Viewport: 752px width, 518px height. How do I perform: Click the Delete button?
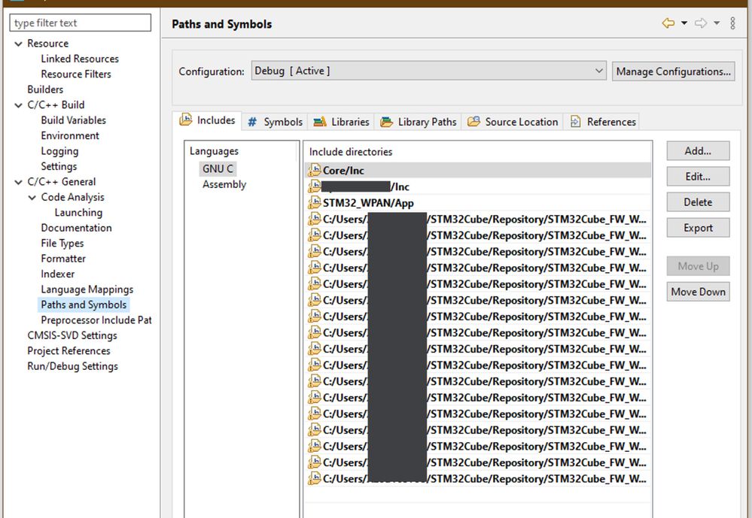pos(698,202)
